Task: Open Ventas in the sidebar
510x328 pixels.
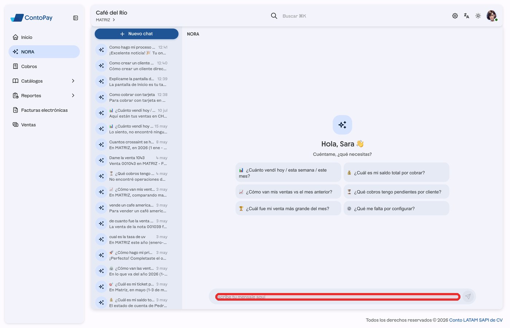Action: click(44, 125)
